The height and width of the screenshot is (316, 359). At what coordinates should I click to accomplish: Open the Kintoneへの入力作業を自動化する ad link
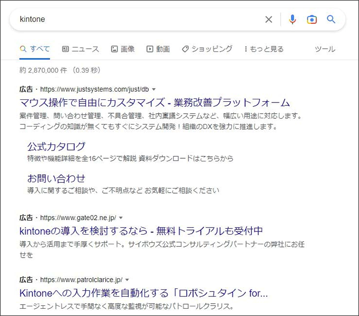pos(144,293)
